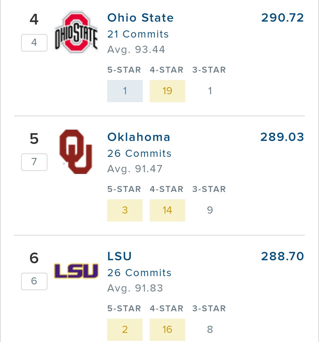
Task: View LSU's 26 Commits
Action: point(139,273)
